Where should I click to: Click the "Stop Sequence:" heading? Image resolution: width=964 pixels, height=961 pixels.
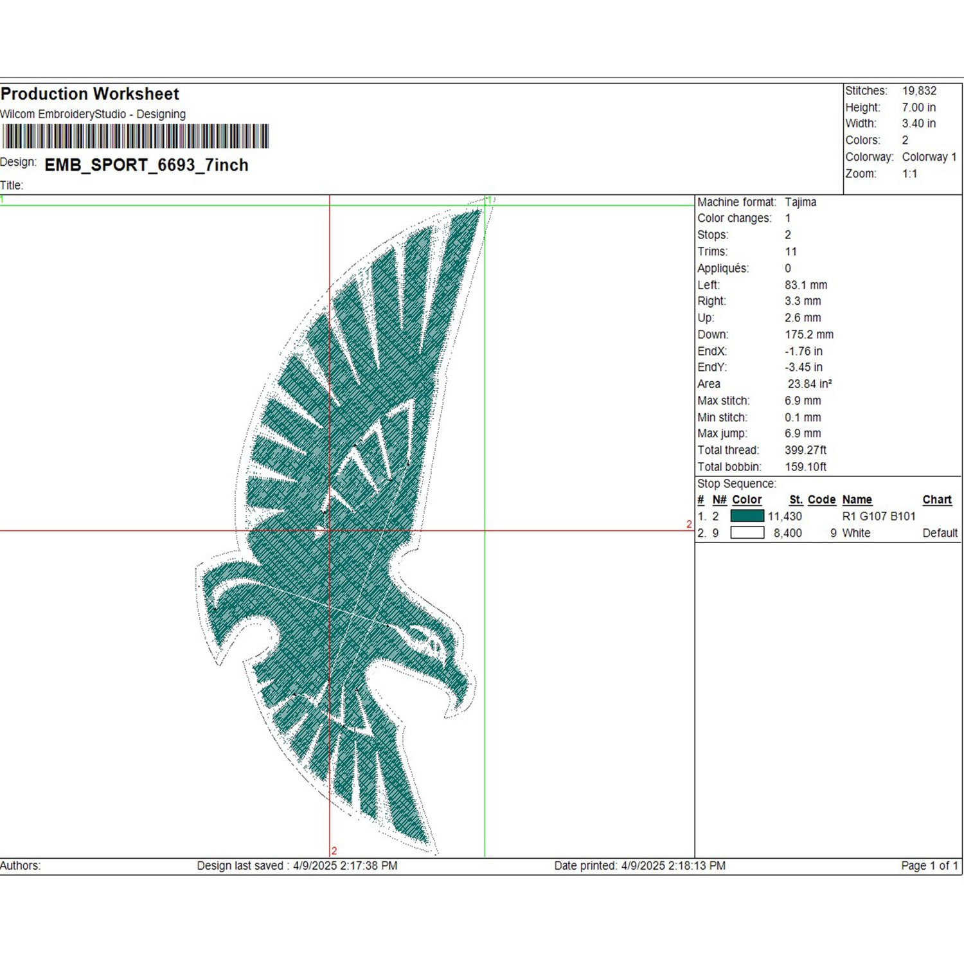click(x=736, y=483)
